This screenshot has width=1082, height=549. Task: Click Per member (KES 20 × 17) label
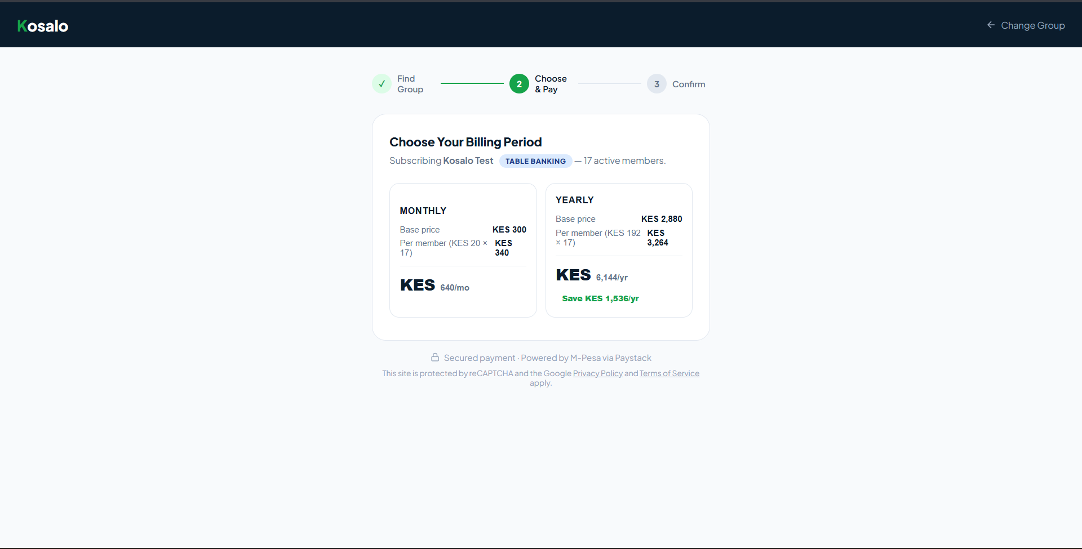(444, 248)
